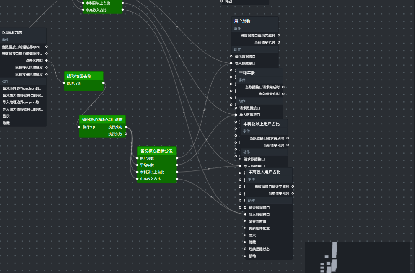Click 导入数据接口 port in 用户总数 node

pos(231,63)
